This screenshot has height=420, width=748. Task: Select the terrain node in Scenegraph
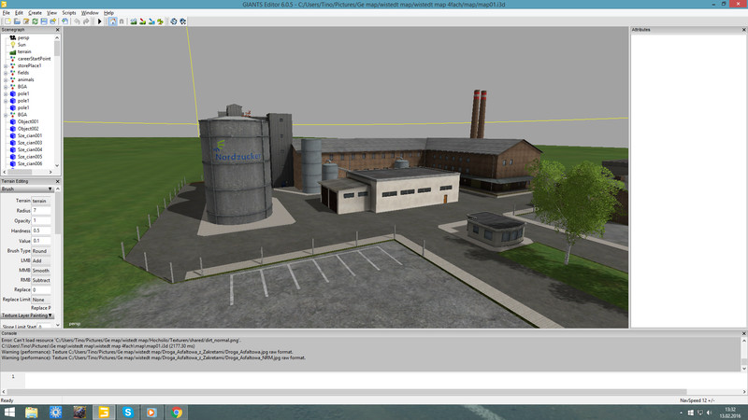tap(24, 51)
